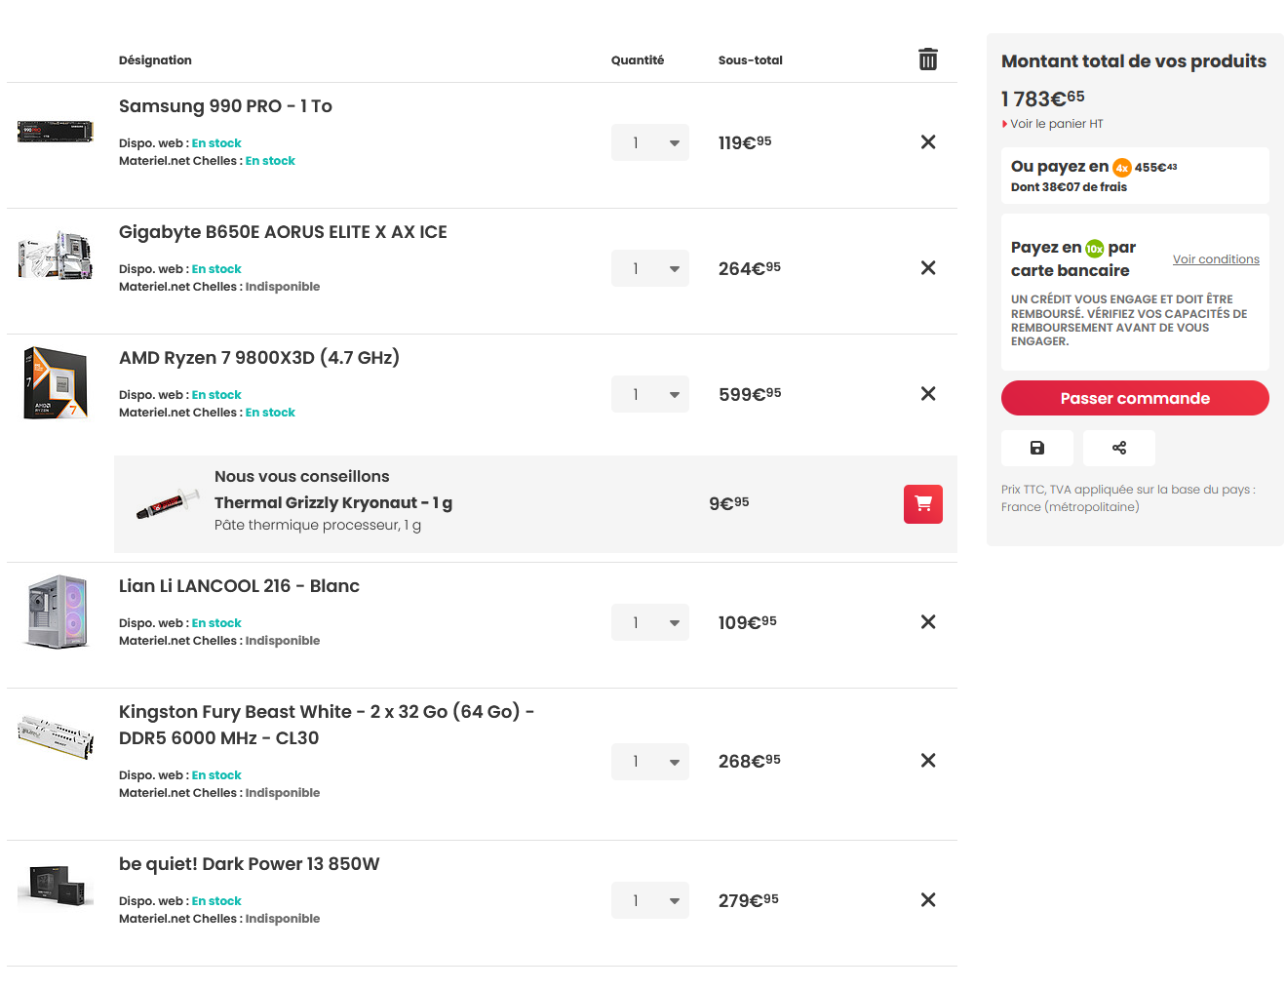Click the Montant total de vos produits heading

pyautogui.click(x=1134, y=61)
